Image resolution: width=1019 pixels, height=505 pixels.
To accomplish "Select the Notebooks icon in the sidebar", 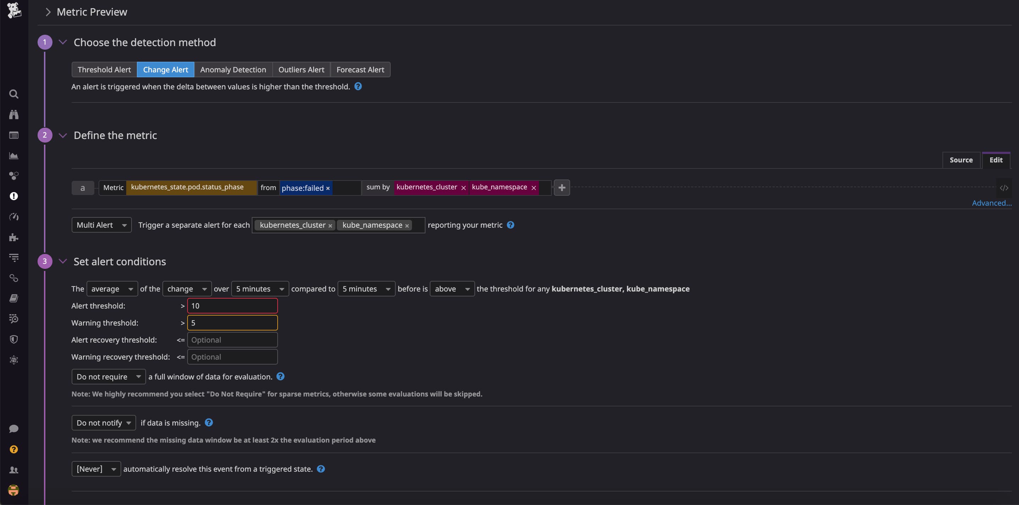I will click(14, 298).
